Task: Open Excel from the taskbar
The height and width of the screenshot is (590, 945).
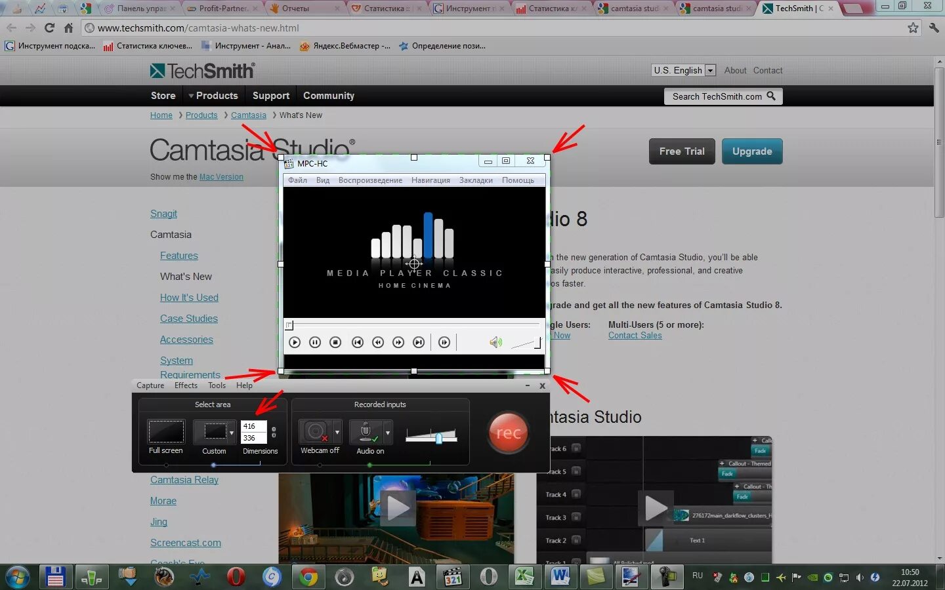Action: [x=523, y=577]
